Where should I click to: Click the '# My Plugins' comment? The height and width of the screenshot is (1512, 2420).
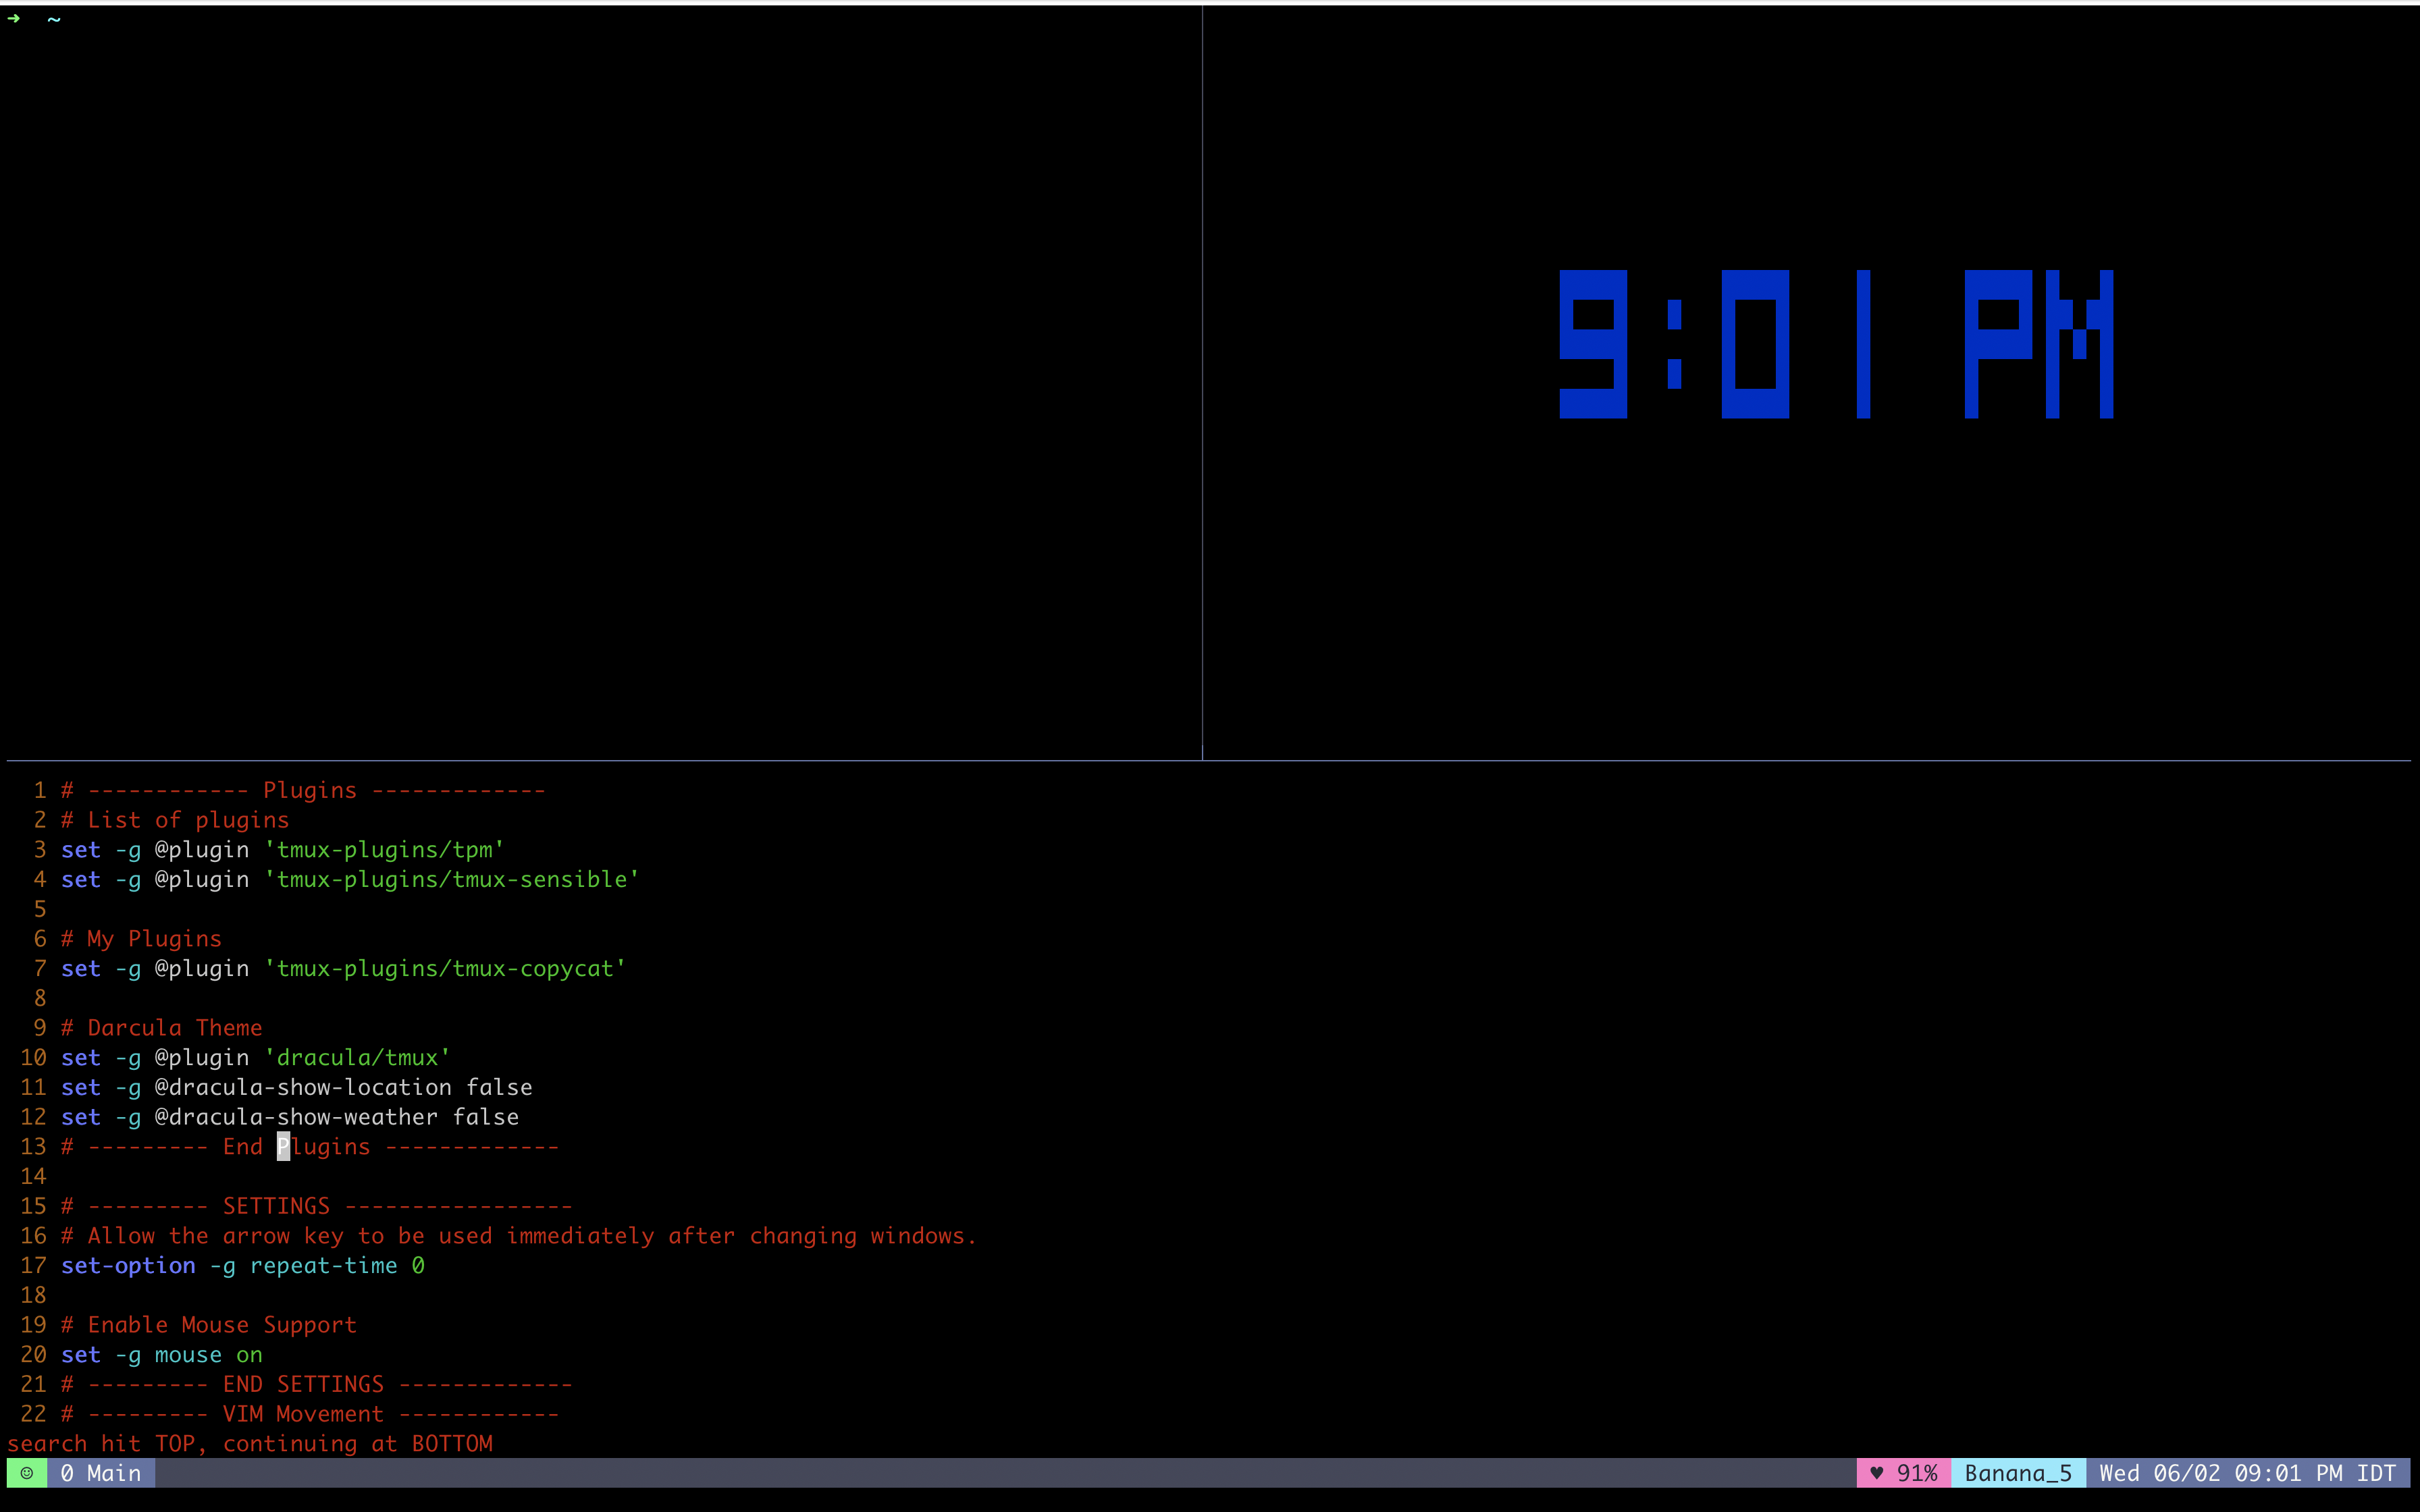click(x=141, y=939)
